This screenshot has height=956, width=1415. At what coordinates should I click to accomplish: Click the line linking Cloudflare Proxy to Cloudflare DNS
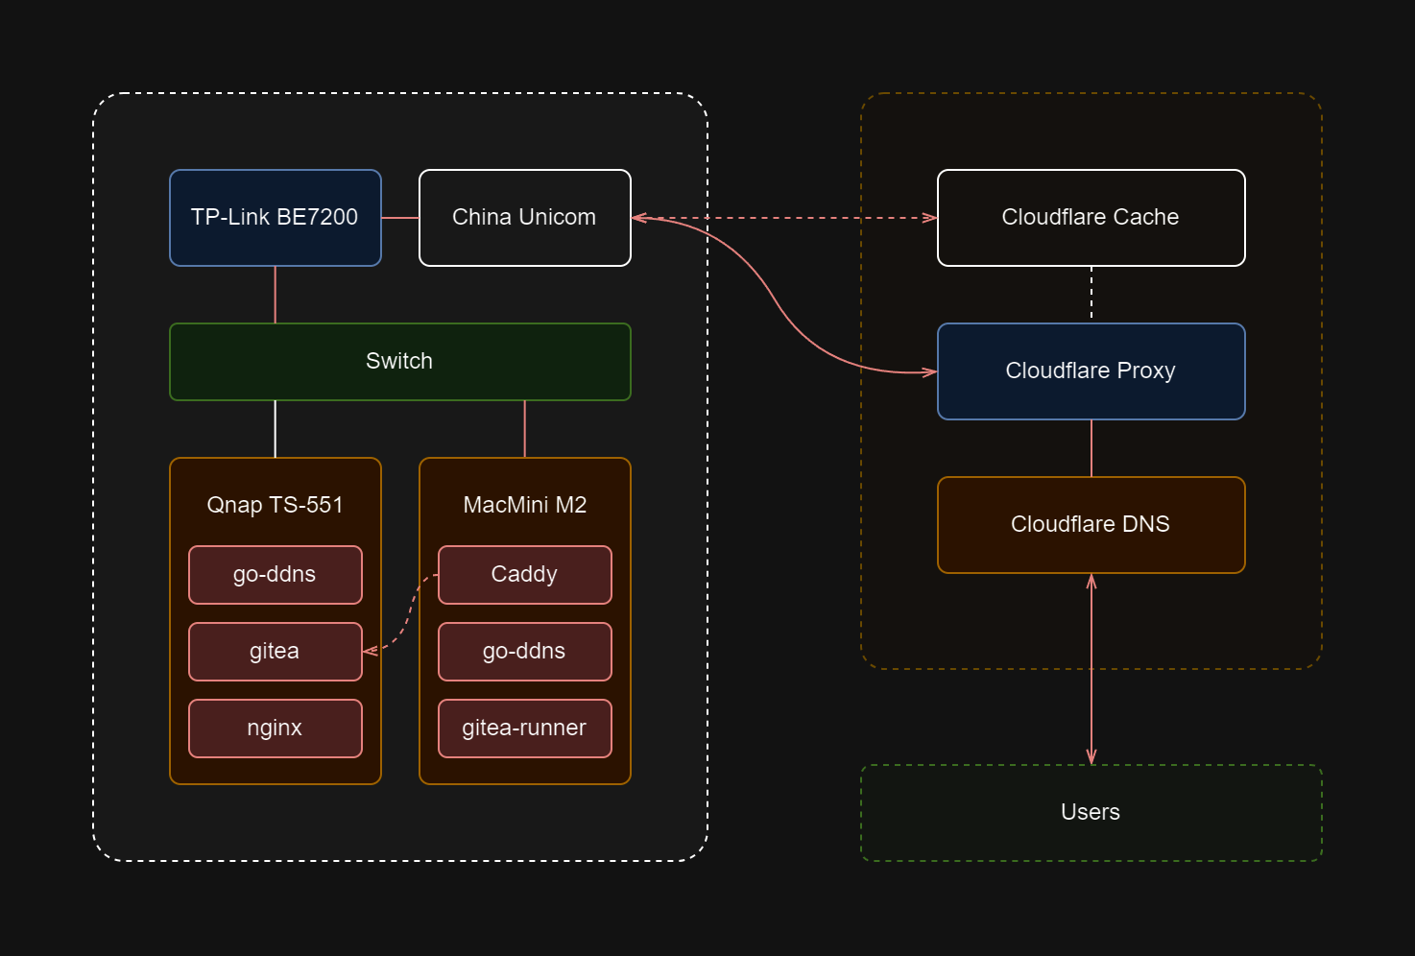[x=1091, y=448]
